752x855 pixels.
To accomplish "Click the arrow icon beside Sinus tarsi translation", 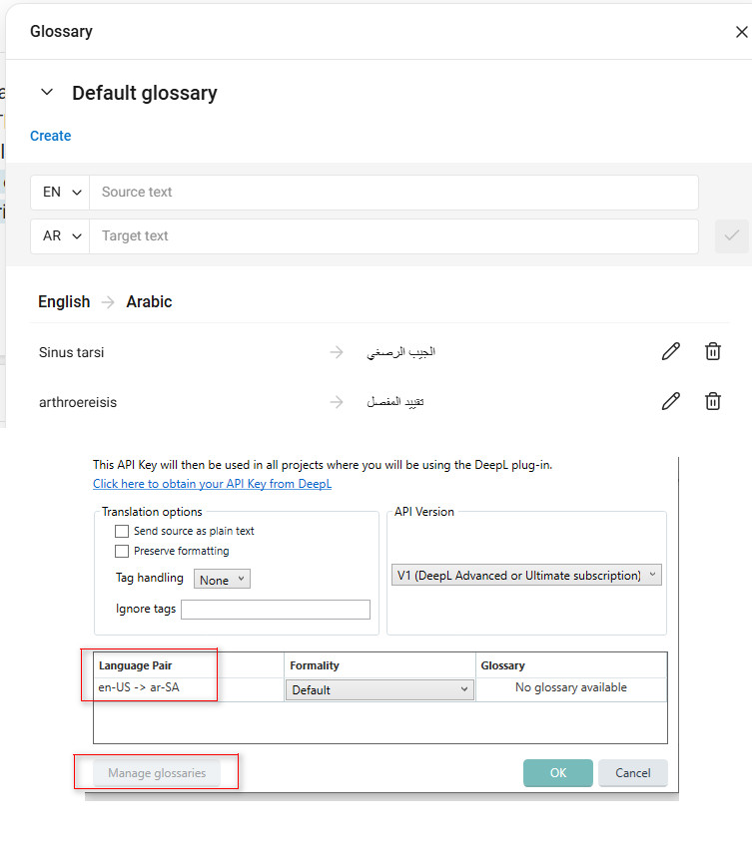I will click(x=336, y=351).
